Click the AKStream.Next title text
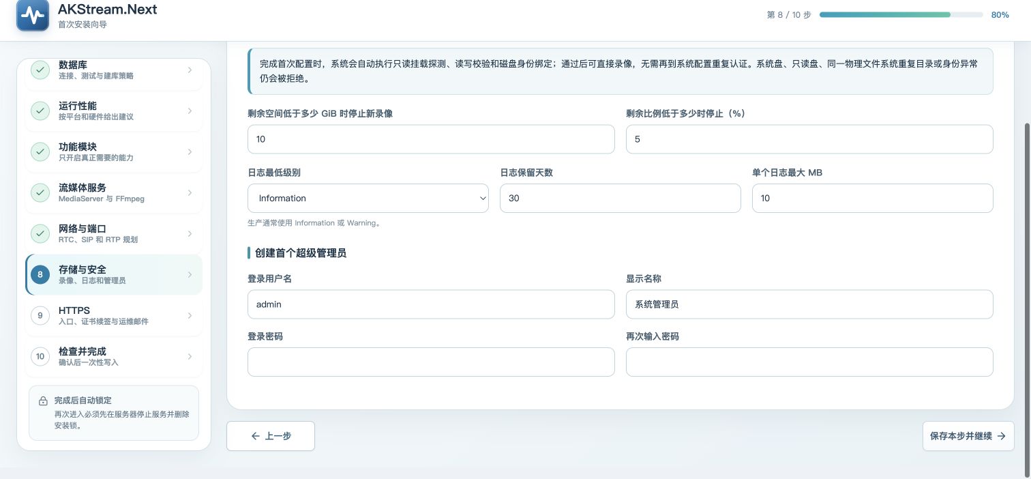This screenshot has width=1031, height=479. 108,9
